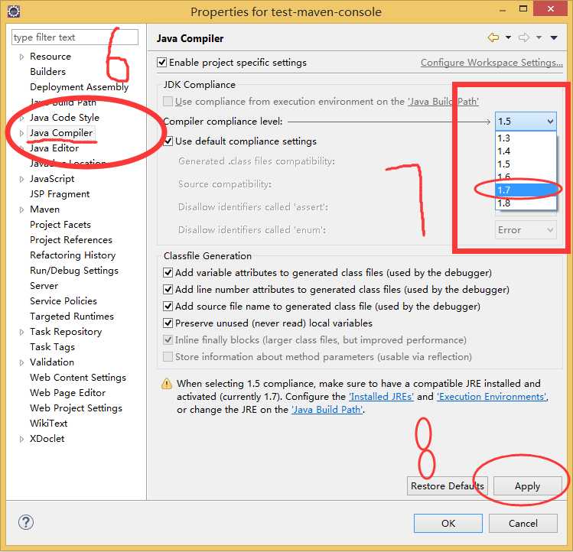Toggle Store information about method parameters
Screen dimensions: 573x552
point(168,356)
